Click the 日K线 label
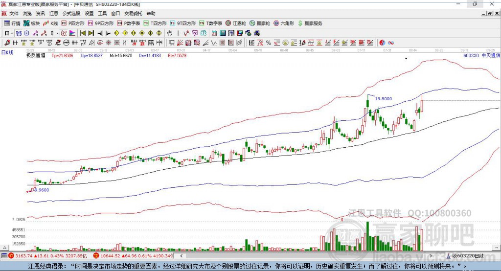Viewport: 501px width, 271px height. [x=7, y=52]
